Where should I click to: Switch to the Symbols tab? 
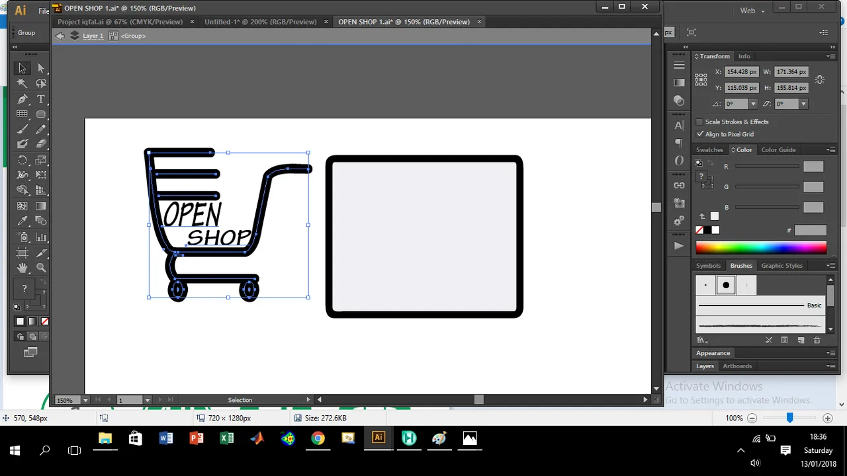[708, 266]
